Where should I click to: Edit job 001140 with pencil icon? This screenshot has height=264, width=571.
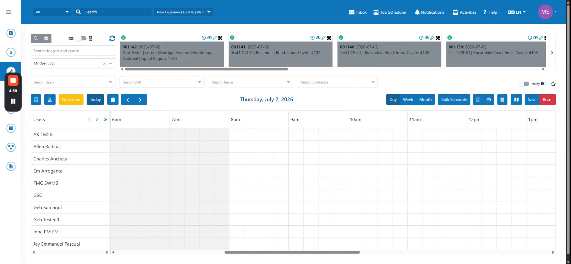(x=432, y=38)
